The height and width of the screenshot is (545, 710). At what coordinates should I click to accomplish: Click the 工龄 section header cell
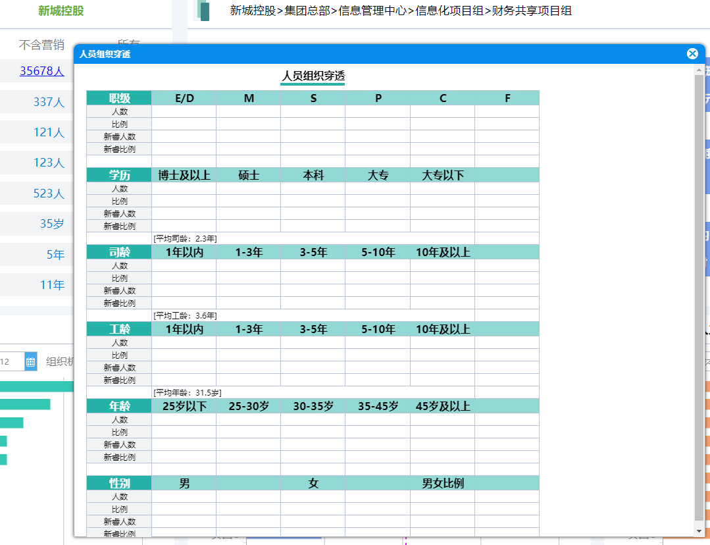tap(119, 329)
